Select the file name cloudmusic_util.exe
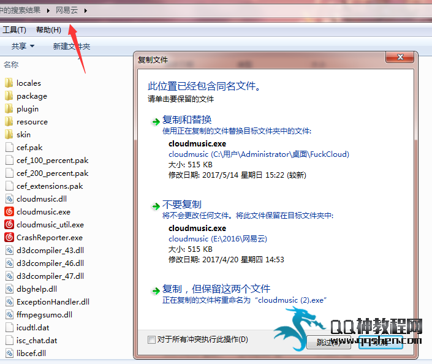432x364 pixels. click(x=50, y=224)
